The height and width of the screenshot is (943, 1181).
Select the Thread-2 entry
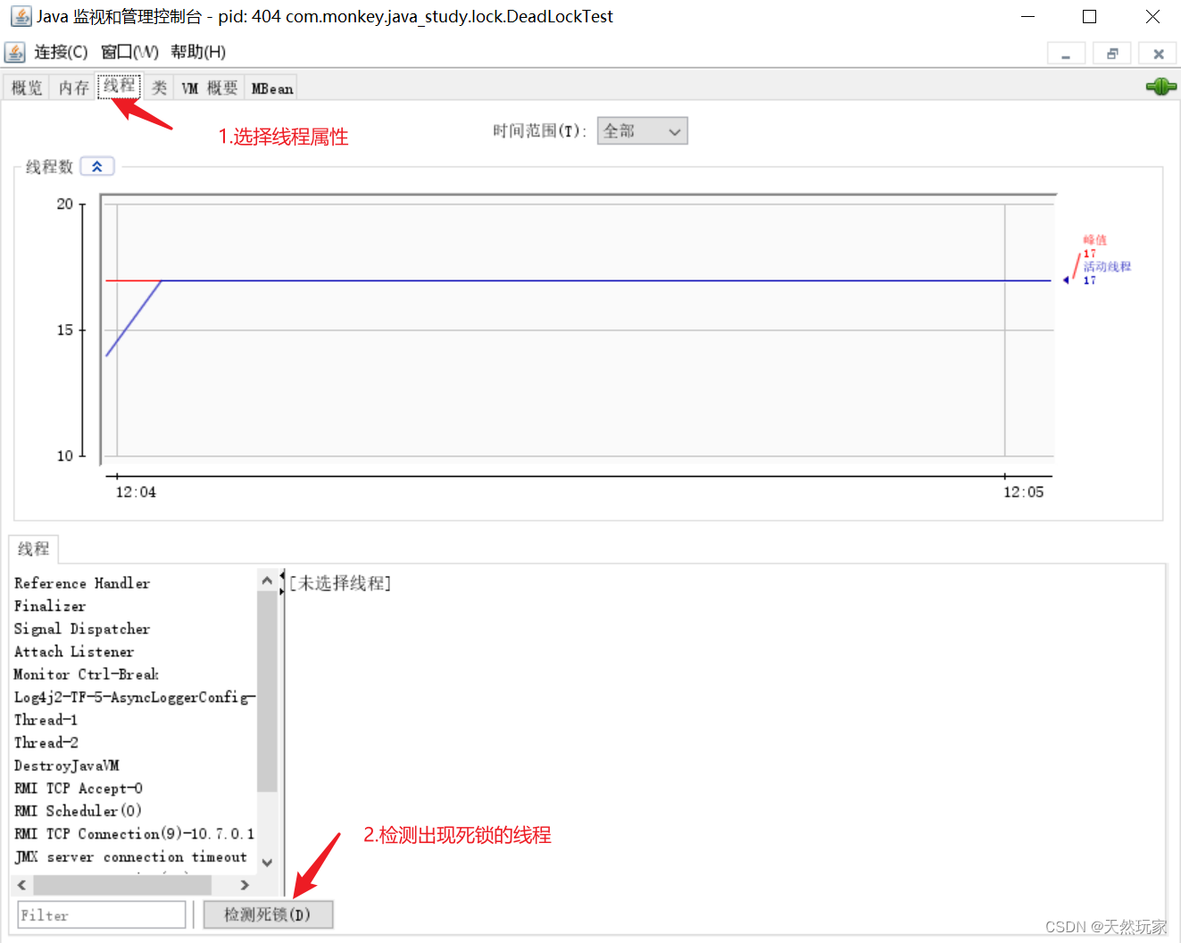pyautogui.click(x=46, y=742)
